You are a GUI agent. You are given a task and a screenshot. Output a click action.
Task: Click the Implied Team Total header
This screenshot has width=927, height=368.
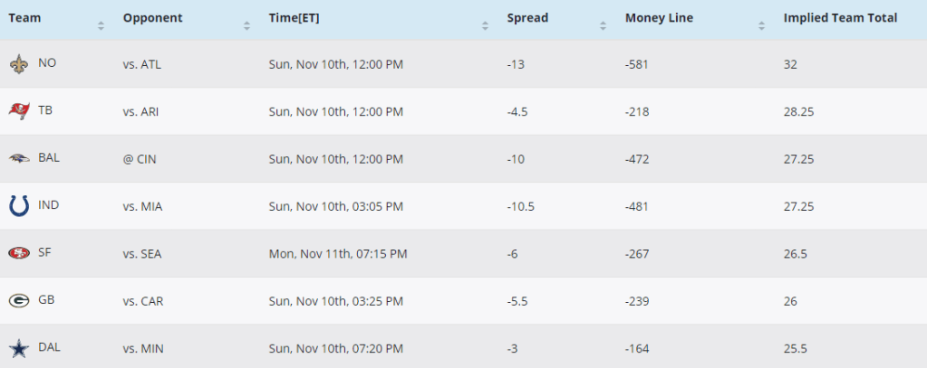[840, 18]
